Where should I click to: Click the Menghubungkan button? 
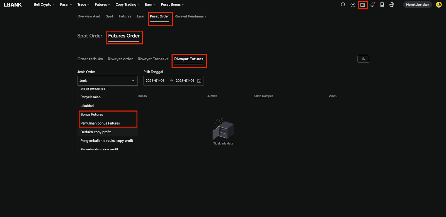click(417, 5)
